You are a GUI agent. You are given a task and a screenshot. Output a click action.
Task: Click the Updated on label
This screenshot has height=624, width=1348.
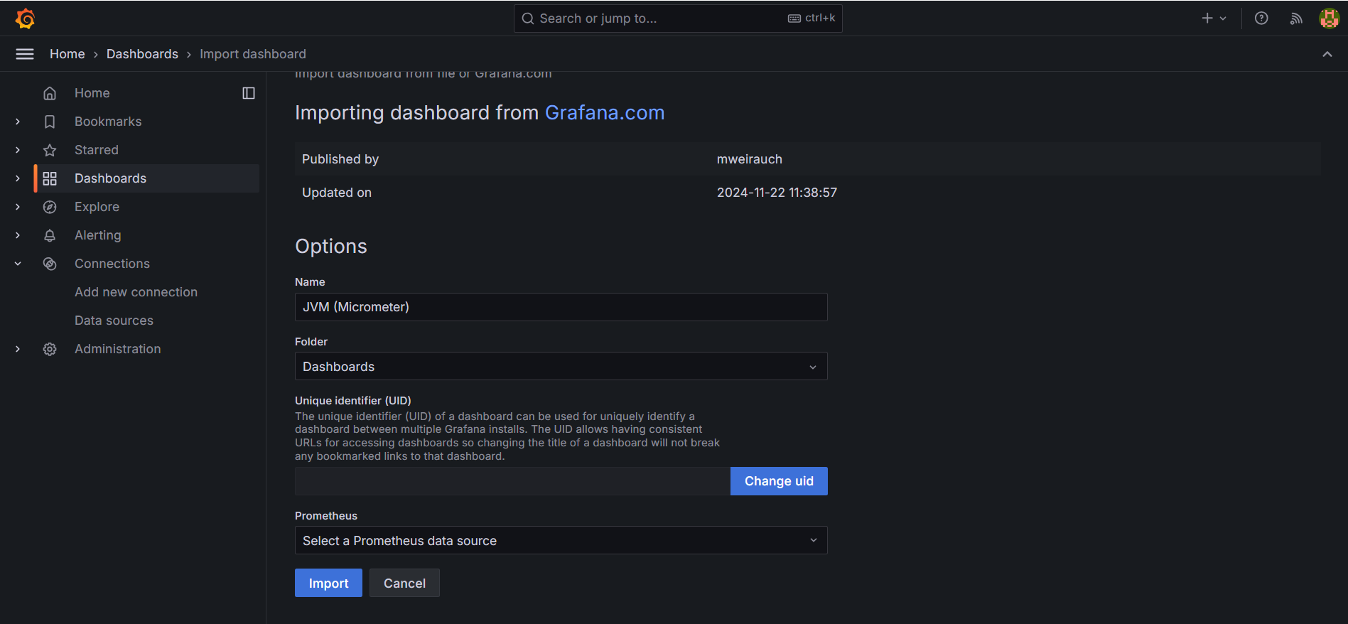pos(337,193)
